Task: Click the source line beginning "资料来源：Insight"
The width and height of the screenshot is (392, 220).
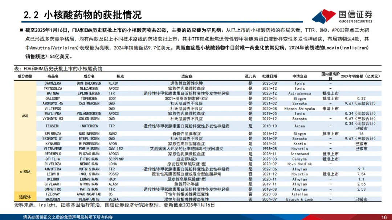Action: tap(114, 205)
